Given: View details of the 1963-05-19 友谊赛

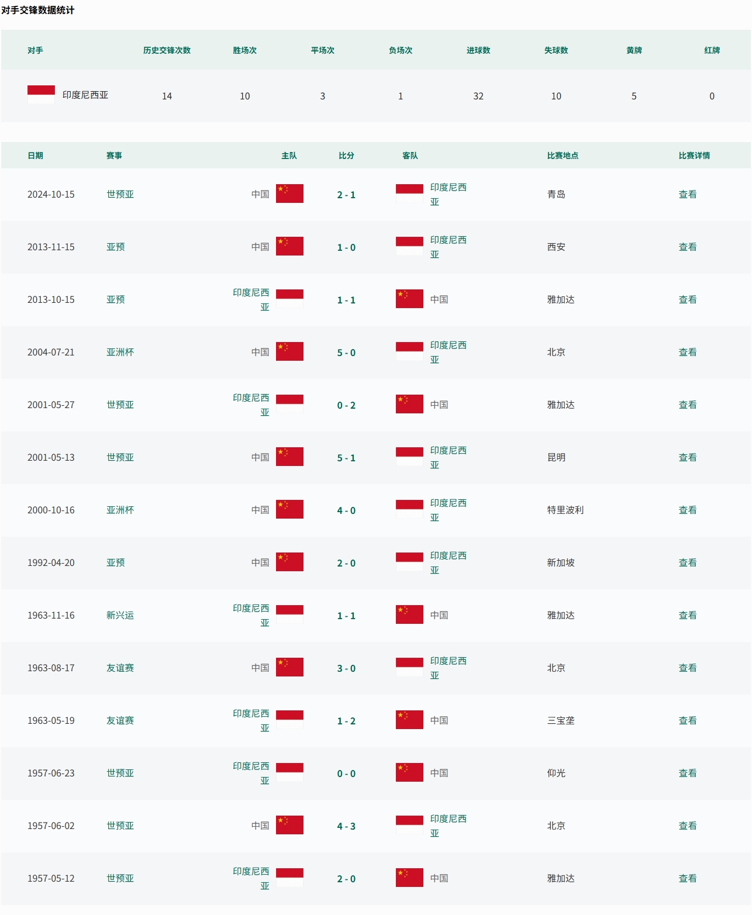Looking at the screenshot, I should [x=687, y=720].
